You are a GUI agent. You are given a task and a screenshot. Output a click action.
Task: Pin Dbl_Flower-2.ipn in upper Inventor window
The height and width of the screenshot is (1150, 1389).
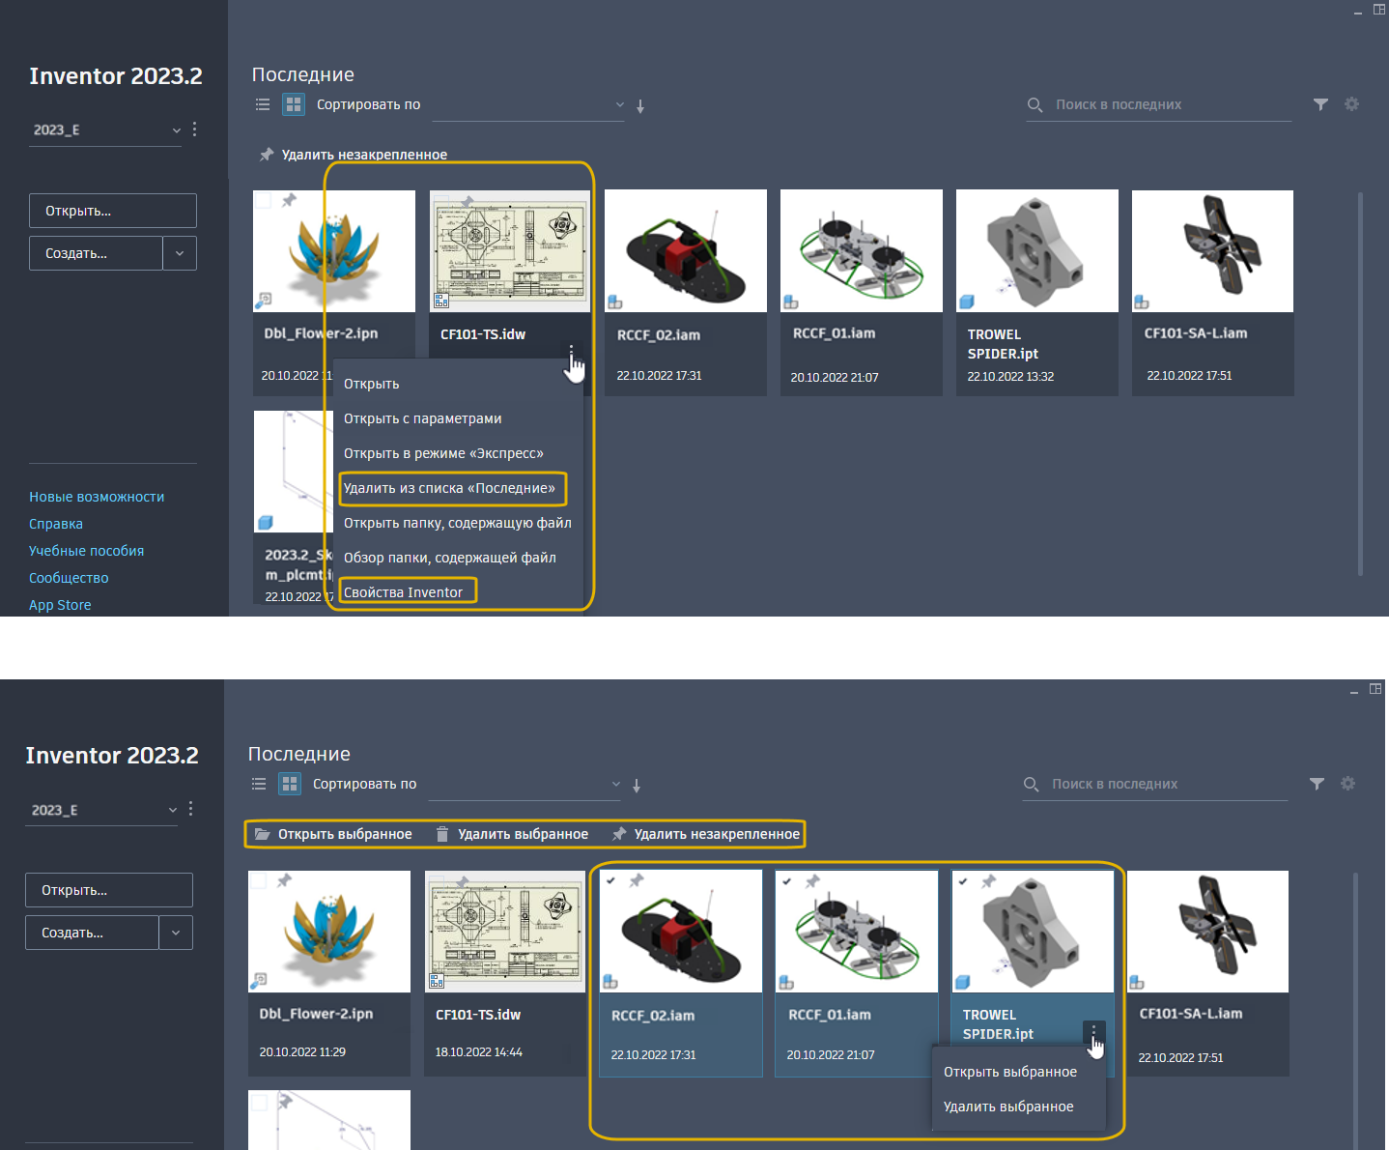coord(289,200)
